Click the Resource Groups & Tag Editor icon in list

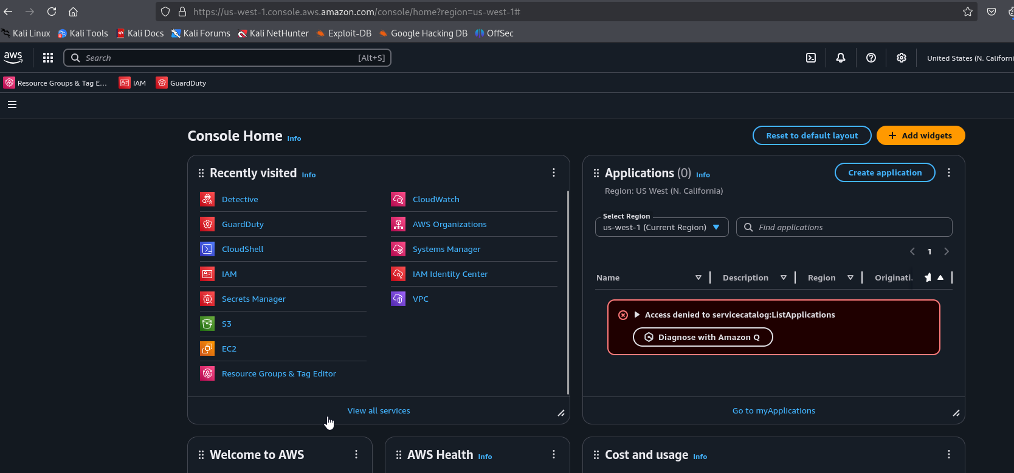(207, 373)
